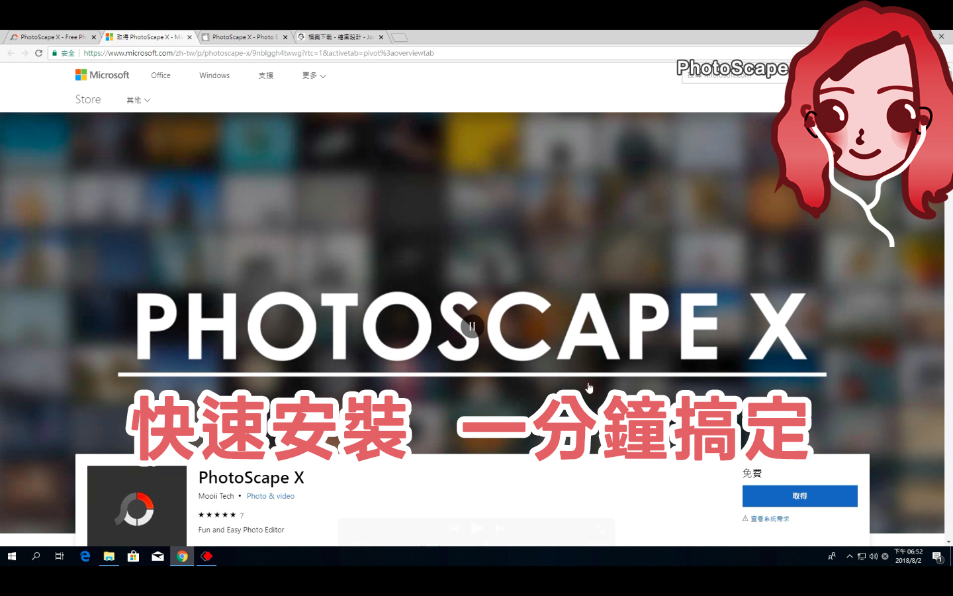Click the blue 取得 (Get) button
This screenshot has width=953, height=596.
pyautogui.click(x=799, y=496)
